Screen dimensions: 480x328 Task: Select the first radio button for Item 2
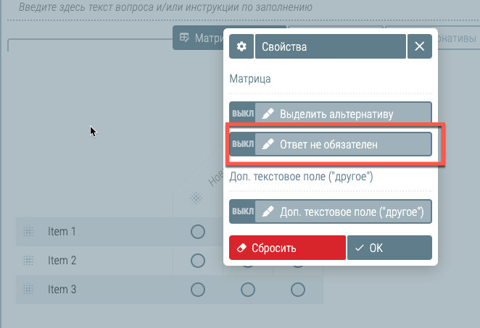(198, 261)
